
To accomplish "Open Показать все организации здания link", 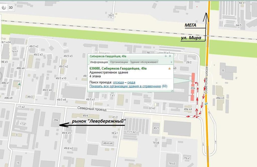I will coord(125,86).
